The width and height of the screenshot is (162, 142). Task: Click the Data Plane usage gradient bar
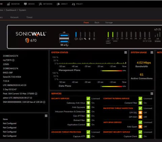(x=112, y=86)
